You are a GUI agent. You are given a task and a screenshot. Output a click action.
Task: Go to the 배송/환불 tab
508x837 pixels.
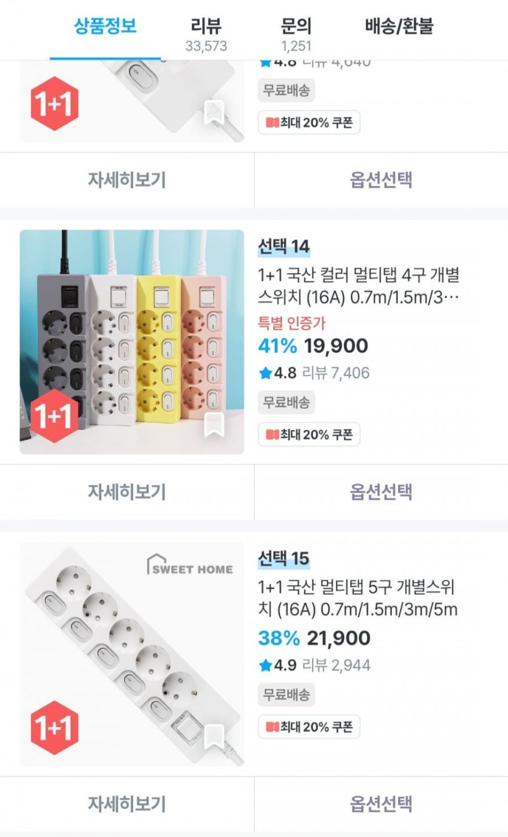pos(399,27)
